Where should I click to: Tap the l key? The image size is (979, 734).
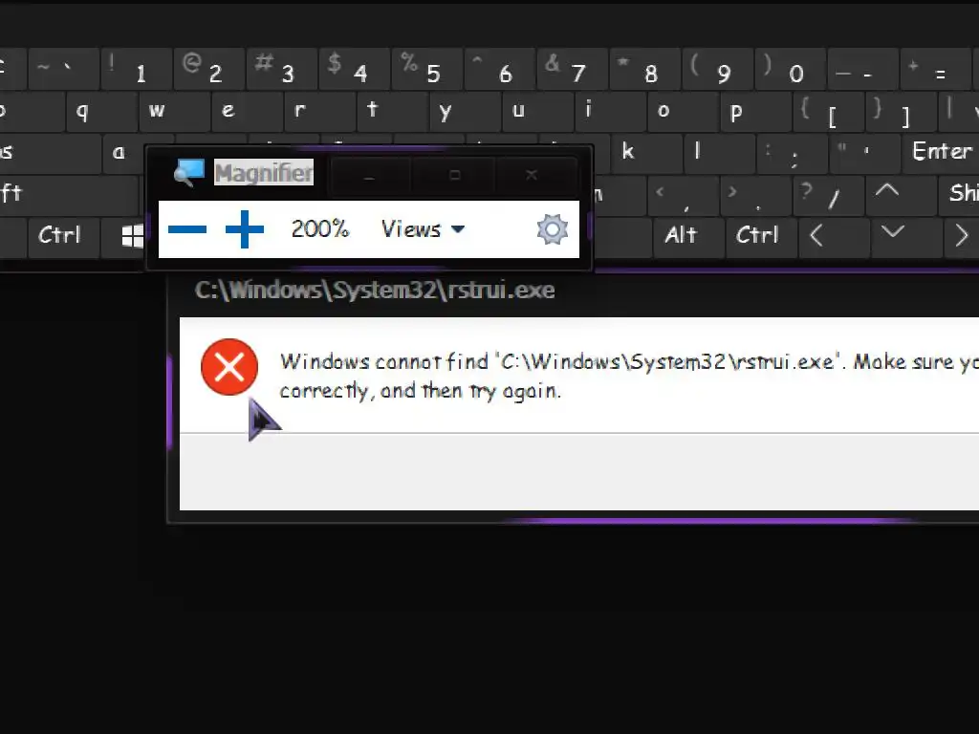click(719, 153)
